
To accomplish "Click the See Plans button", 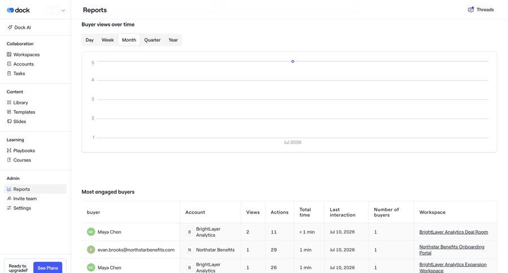I will tap(47, 268).
